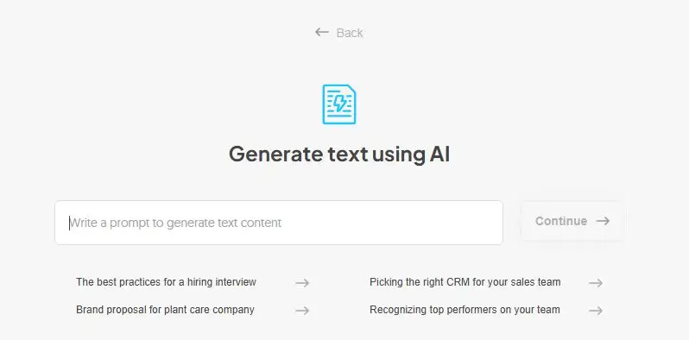Screen dimensions: 689x340
Task: Click the blinking text cursor in prompt box
Action: (x=69, y=223)
